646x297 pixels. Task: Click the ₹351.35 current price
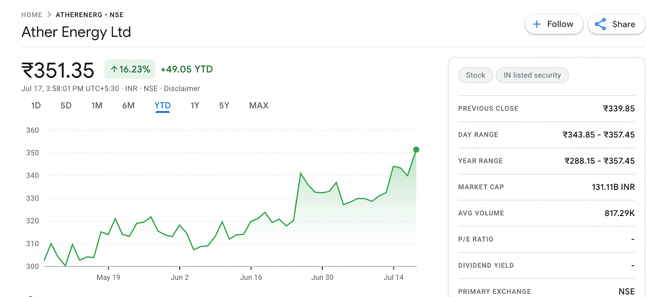[58, 70]
